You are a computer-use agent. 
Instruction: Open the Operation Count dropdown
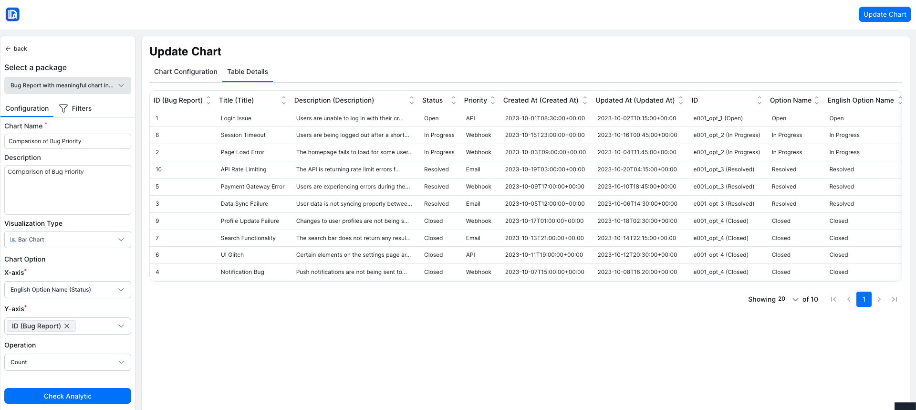[x=68, y=362]
